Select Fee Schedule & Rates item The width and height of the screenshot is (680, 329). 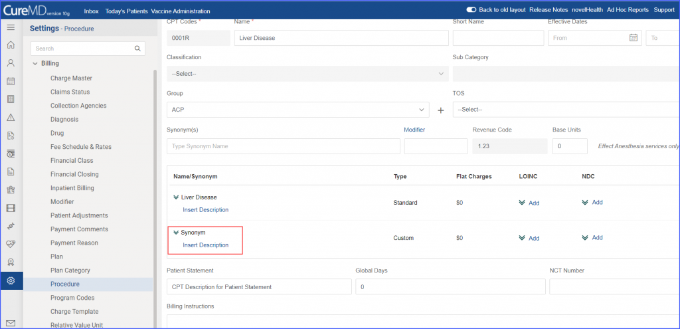tap(80, 147)
